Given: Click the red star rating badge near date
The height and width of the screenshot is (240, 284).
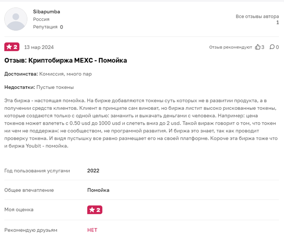Looking at the screenshot, I should (12, 47).
